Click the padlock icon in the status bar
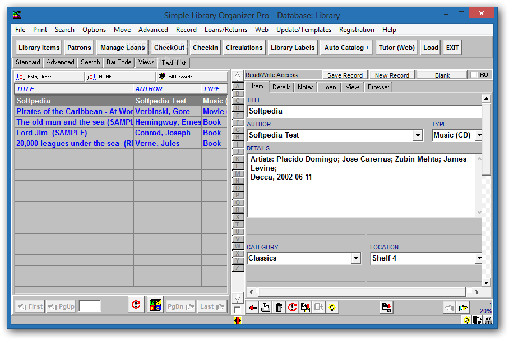Screen dimensions: 509x340 [x=488, y=320]
